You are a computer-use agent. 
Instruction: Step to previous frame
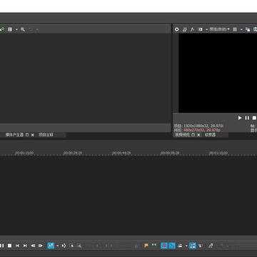point(33,246)
